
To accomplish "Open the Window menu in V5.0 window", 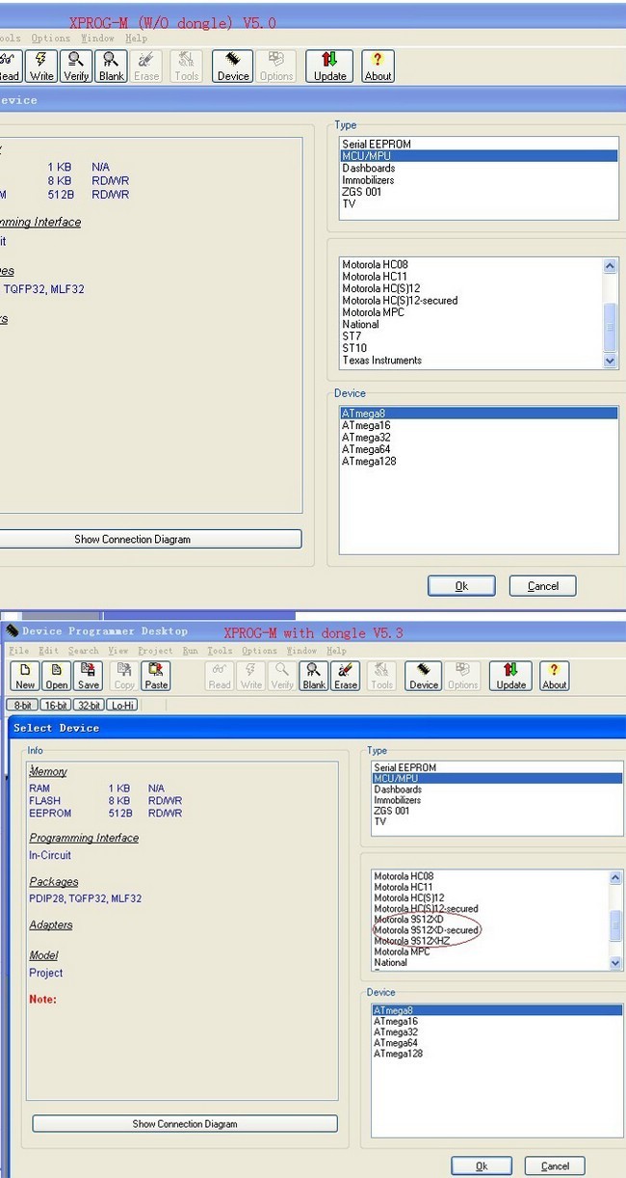I will coord(97,39).
